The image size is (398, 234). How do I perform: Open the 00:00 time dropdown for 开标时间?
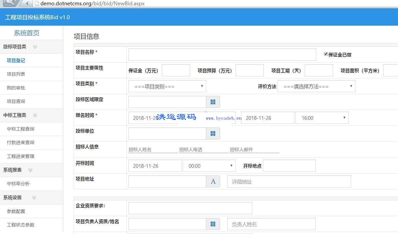point(209,166)
